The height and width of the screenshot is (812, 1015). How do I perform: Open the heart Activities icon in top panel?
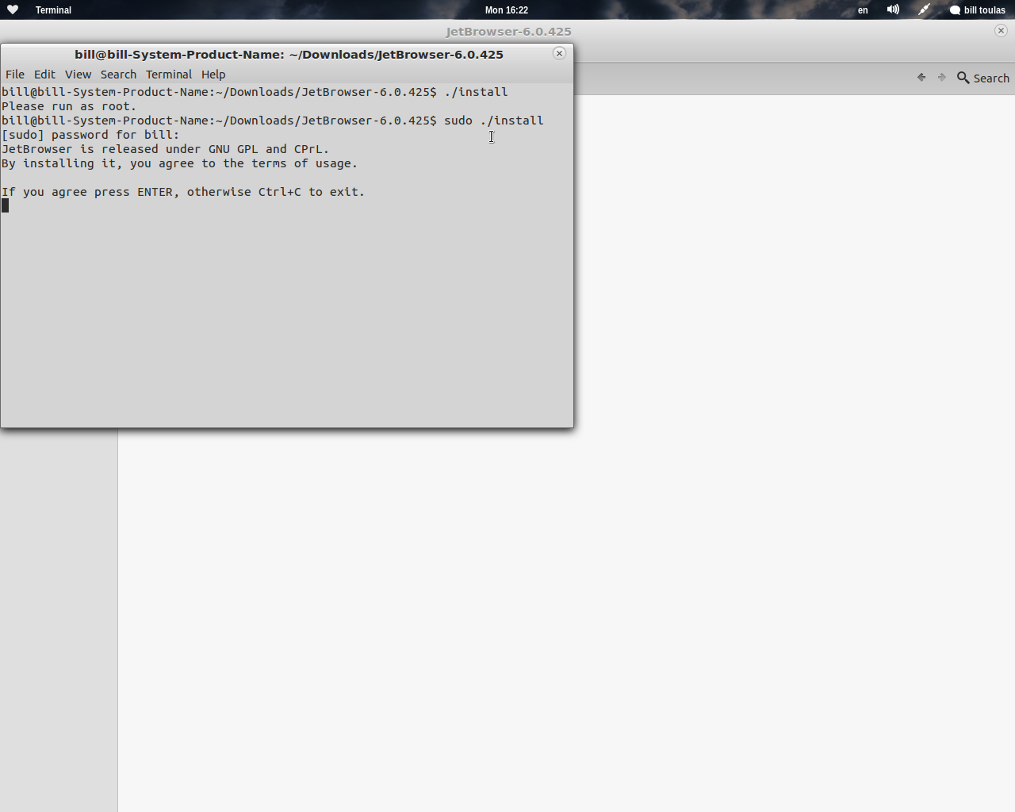click(13, 10)
